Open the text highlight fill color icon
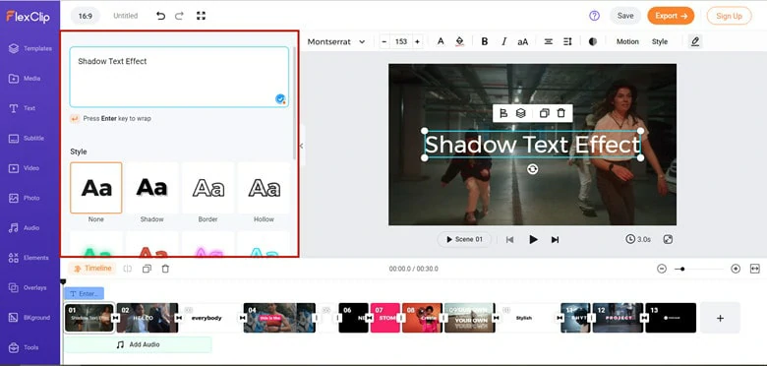The width and height of the screenshot is (767, 366). click(459, 41)
